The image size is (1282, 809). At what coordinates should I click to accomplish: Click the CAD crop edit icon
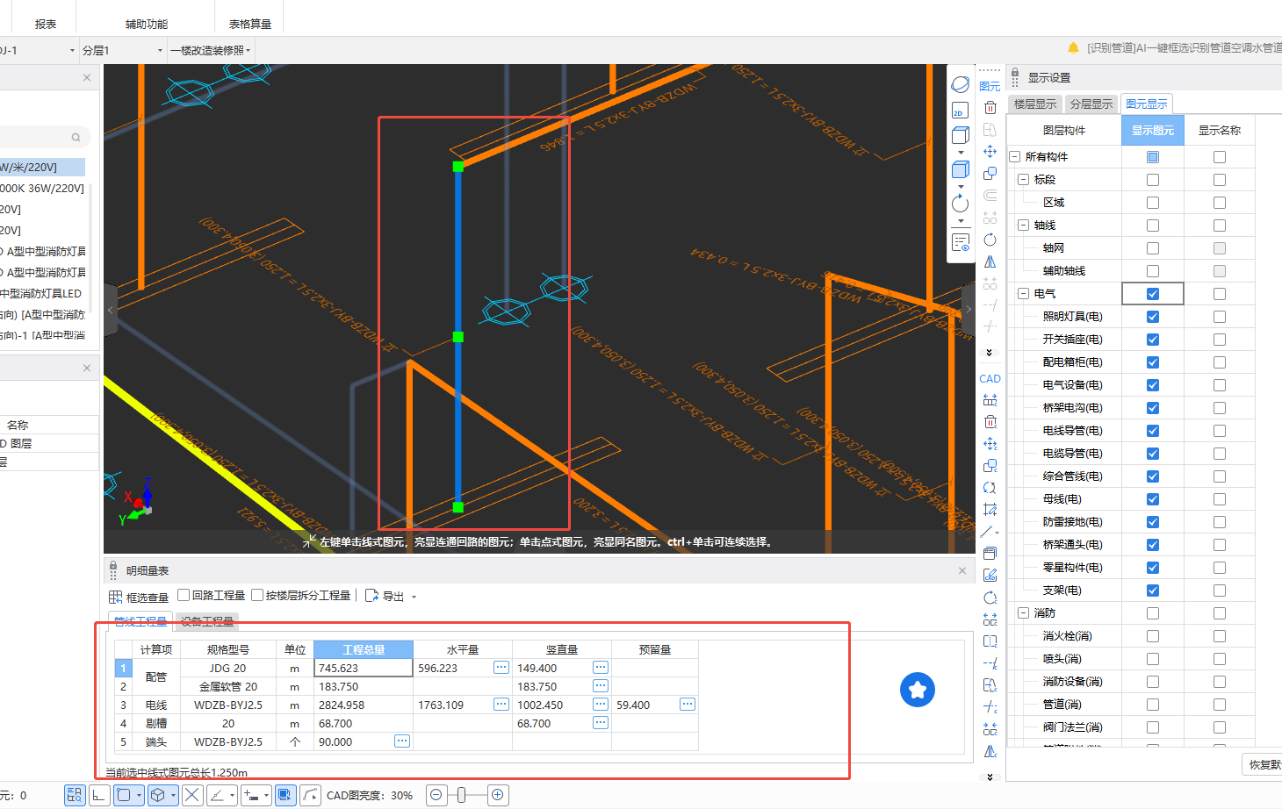(990, 509)
